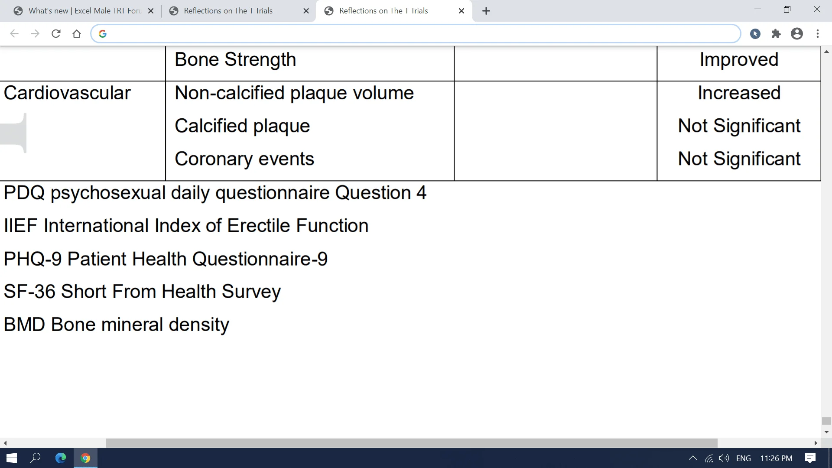
Task: Click the system search taskbar icon
Action: coord(35,458)
